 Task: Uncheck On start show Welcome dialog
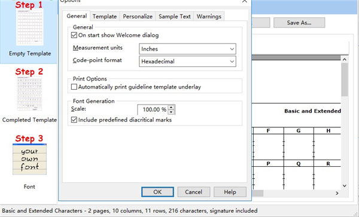point(74,35)
